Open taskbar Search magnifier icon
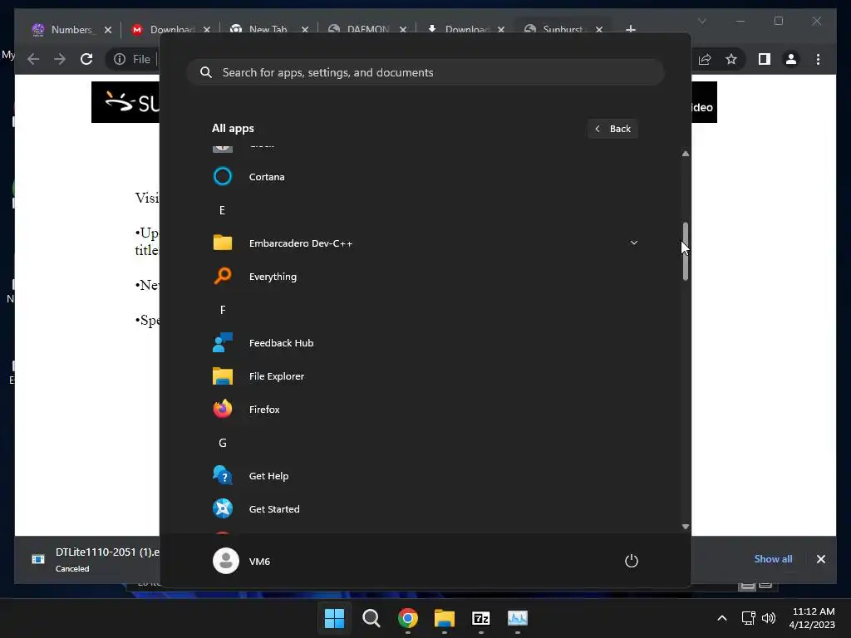This screenshot has width=851, height=638. [x=371, y=618]
